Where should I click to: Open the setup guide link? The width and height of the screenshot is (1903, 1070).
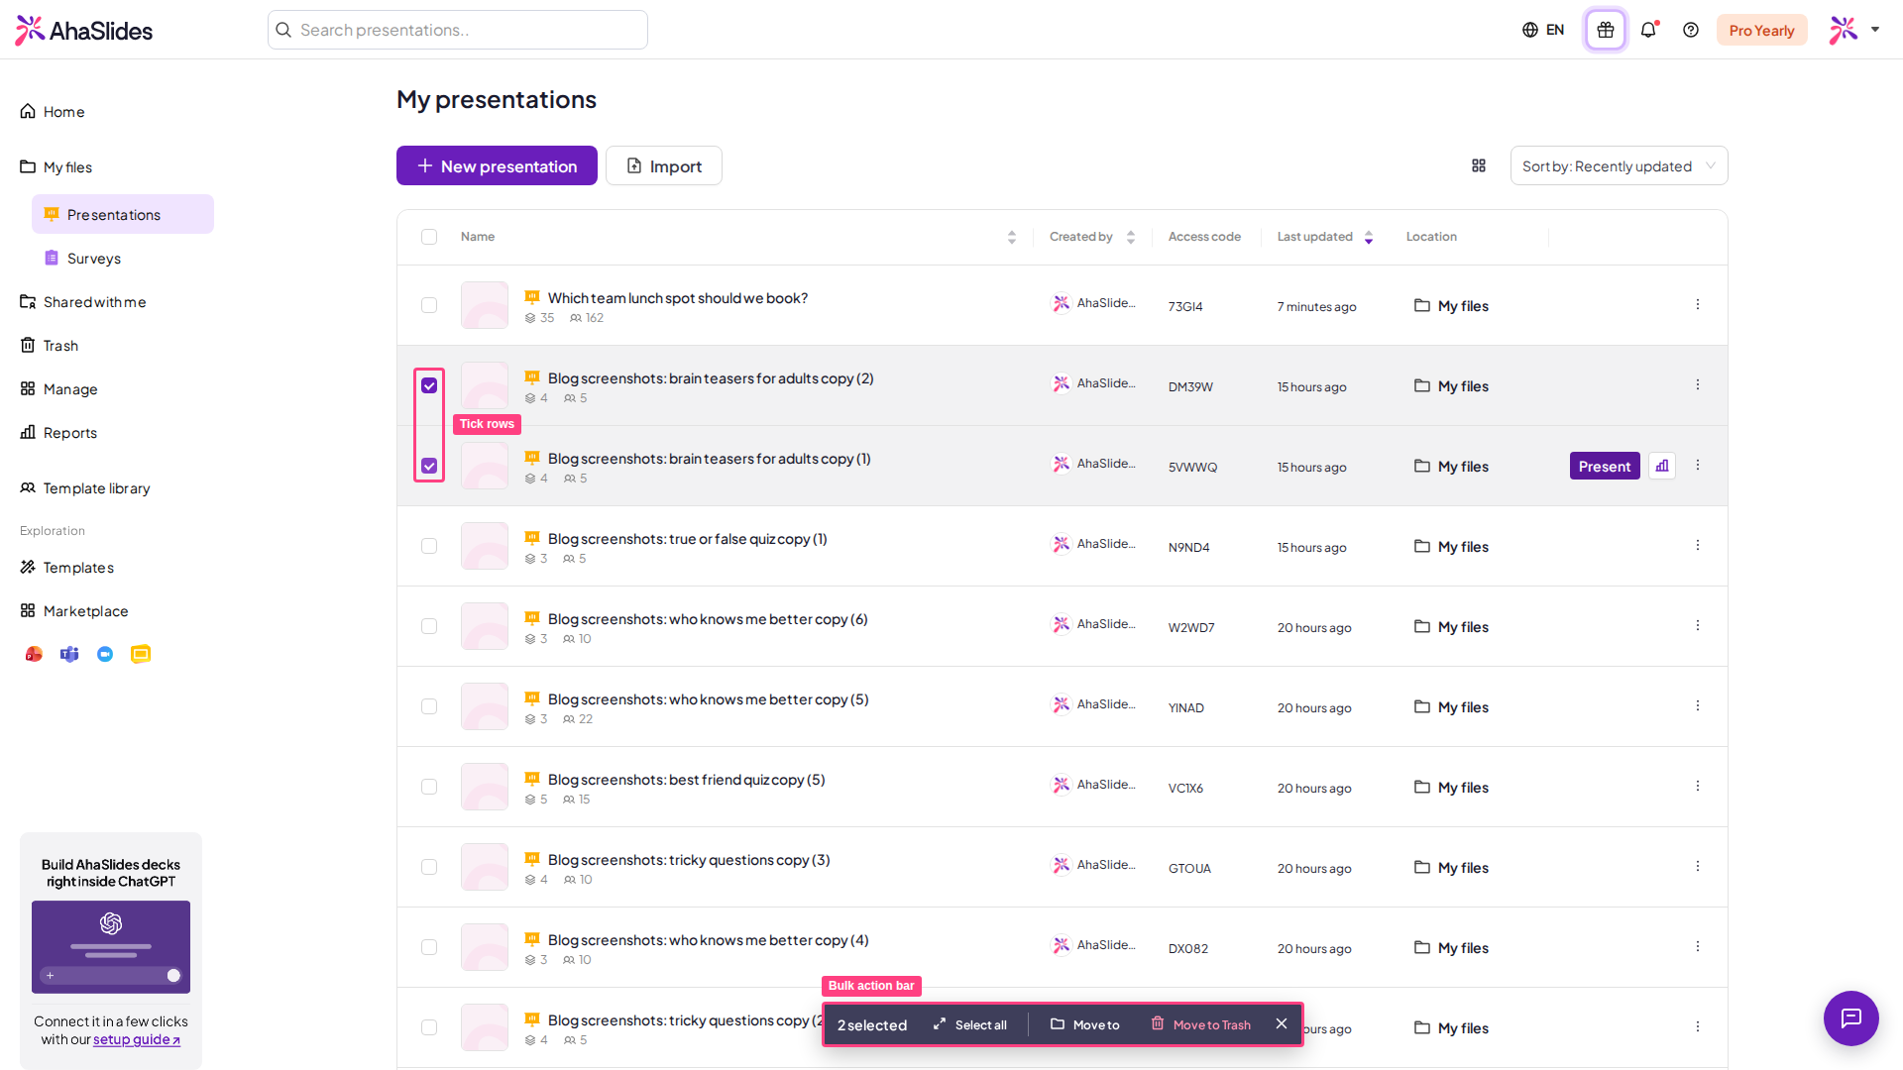137,1039
